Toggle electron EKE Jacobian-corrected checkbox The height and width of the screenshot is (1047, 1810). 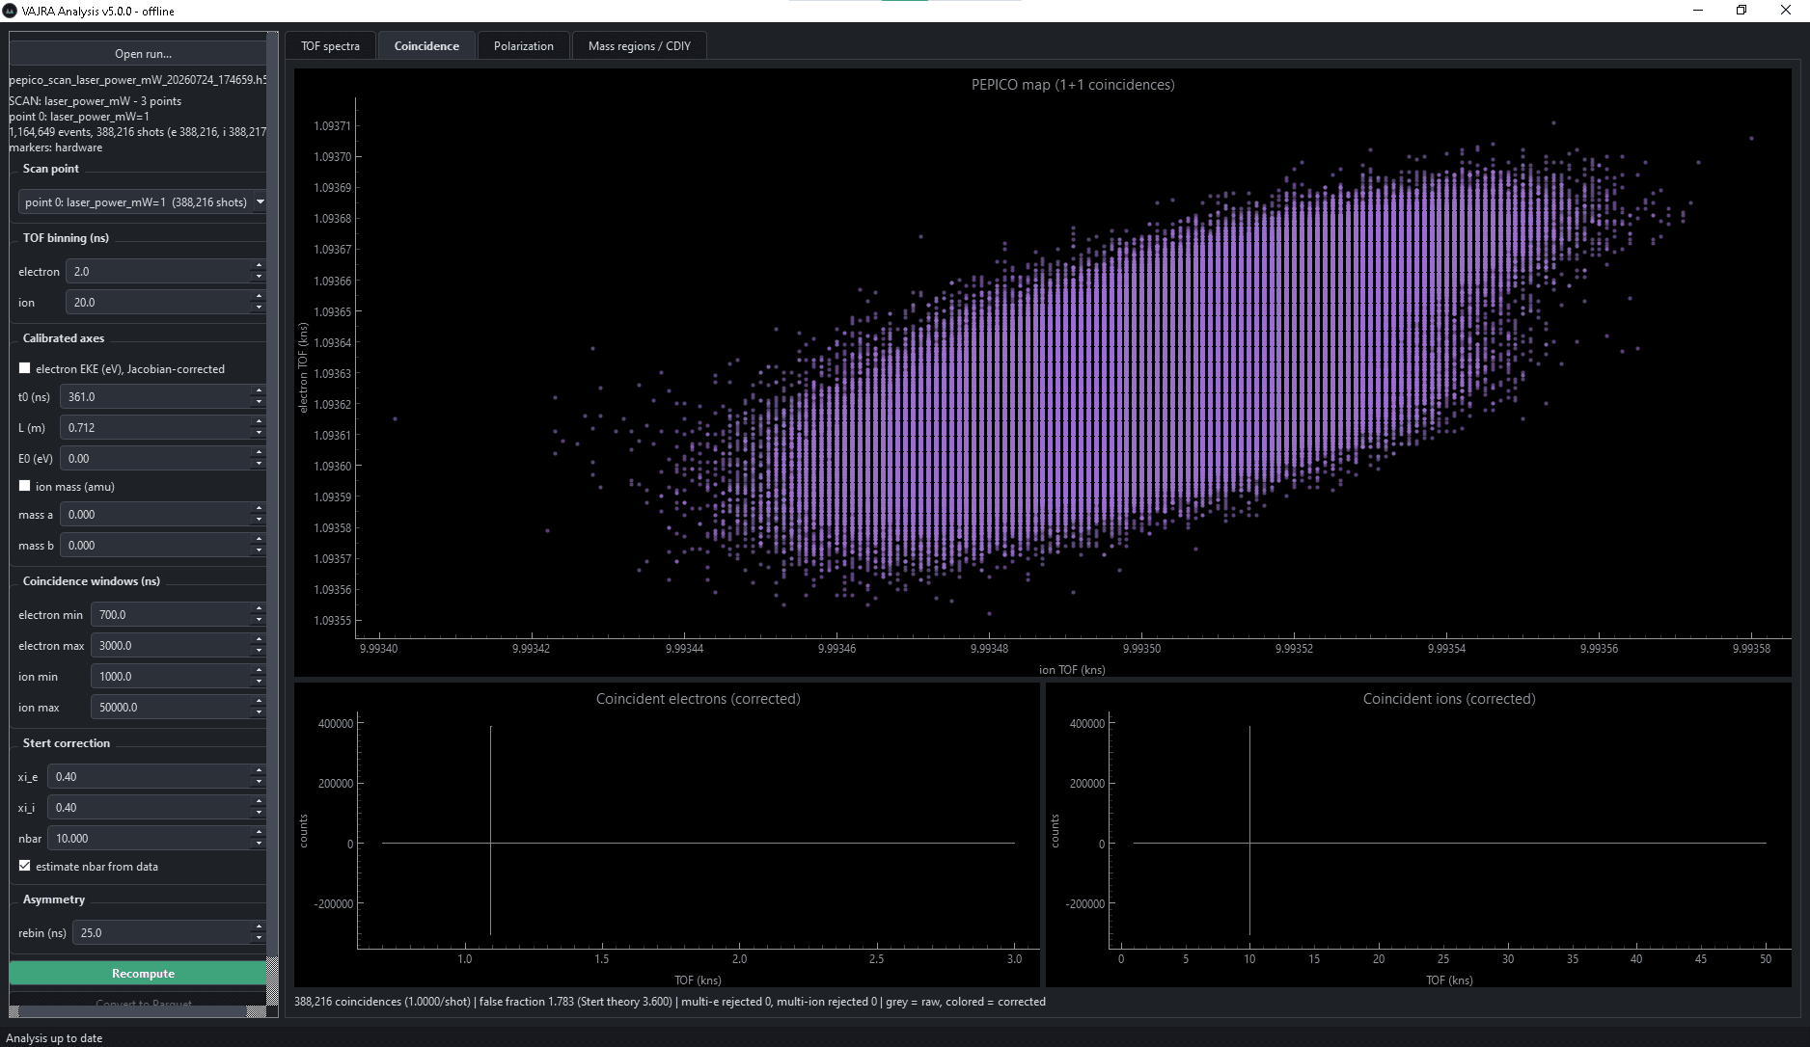click(25, 368)
